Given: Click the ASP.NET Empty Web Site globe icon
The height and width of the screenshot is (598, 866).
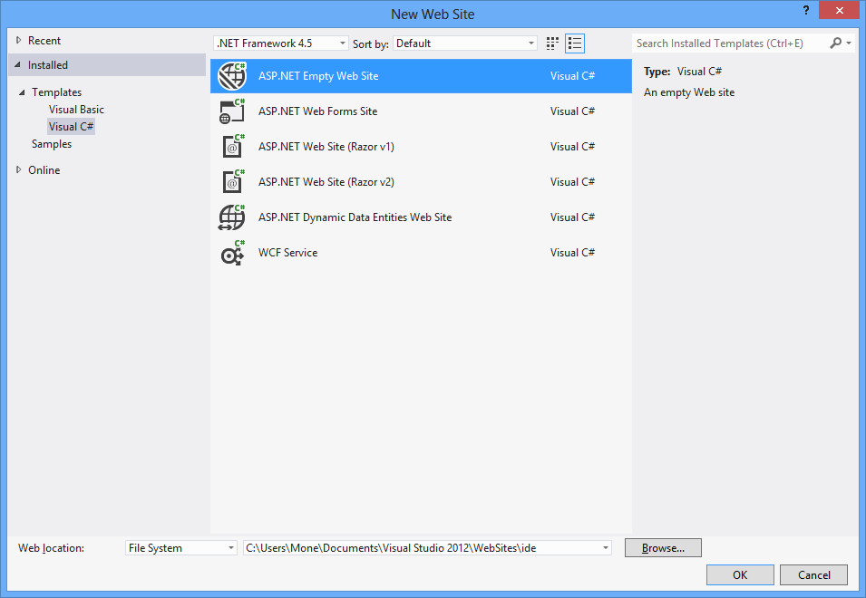Looking at the screenshot, I should [x=232, y=76].
